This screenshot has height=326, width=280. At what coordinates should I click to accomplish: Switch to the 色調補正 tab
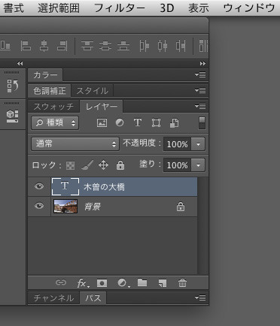coord(50,91)
